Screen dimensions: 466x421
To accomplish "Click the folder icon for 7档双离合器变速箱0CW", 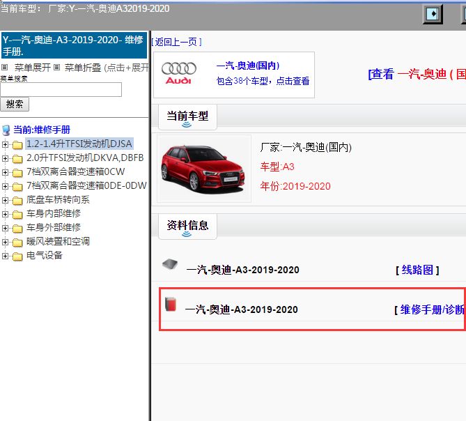I will 17,173.
